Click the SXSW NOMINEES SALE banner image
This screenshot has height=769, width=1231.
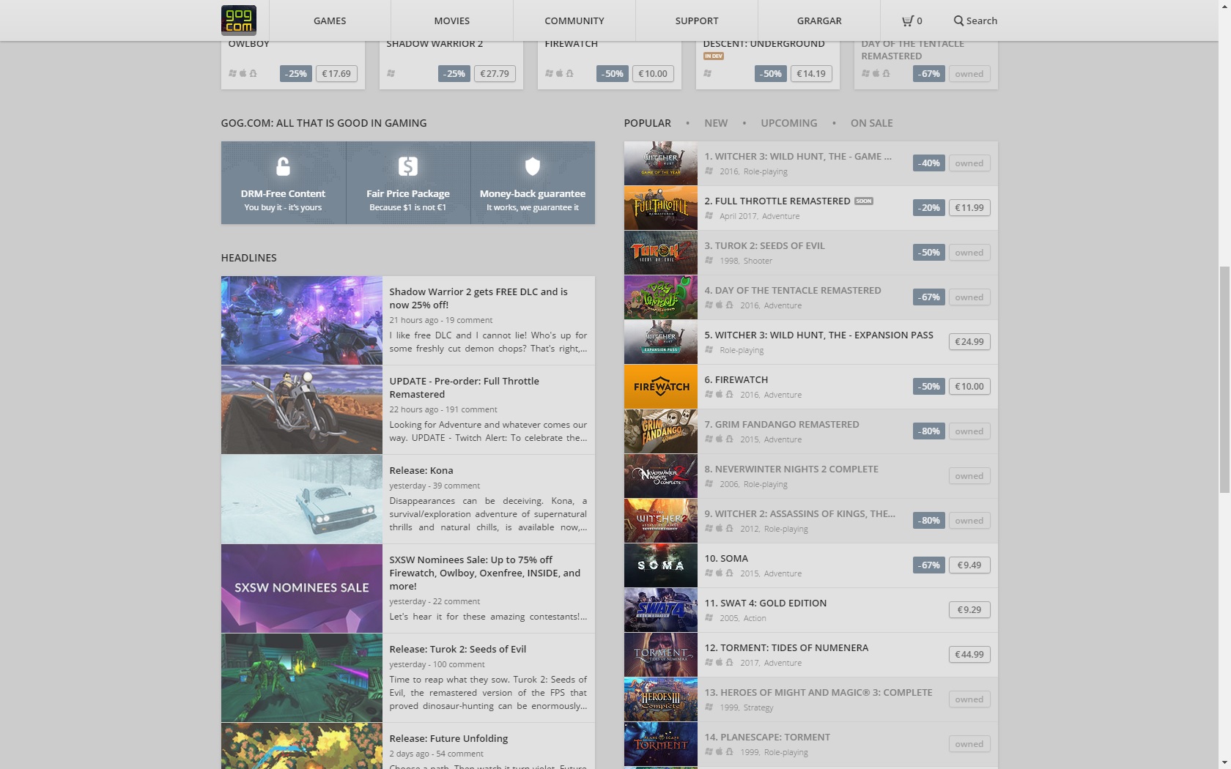click(302, 588)
